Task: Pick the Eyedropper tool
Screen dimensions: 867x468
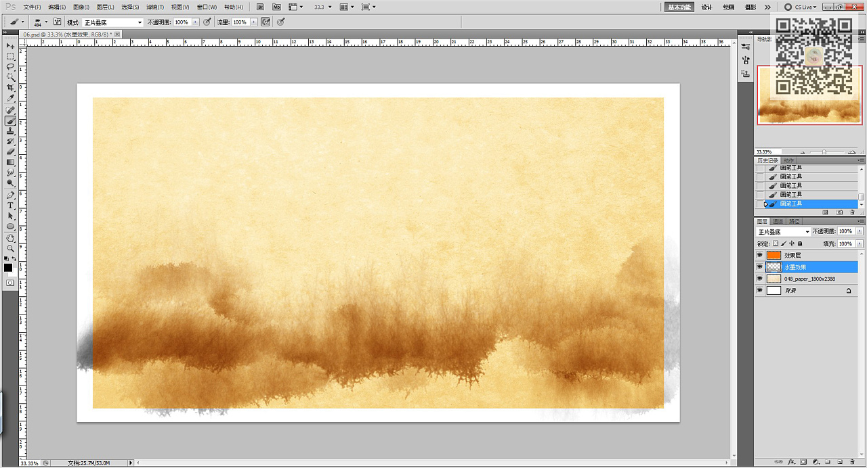Action: point(10,99)
